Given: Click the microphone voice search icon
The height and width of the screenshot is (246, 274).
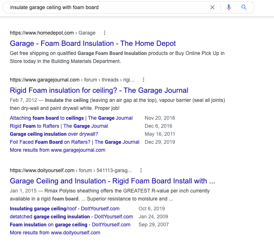Looking at the screenshot, I should click(x=229, y=7).
